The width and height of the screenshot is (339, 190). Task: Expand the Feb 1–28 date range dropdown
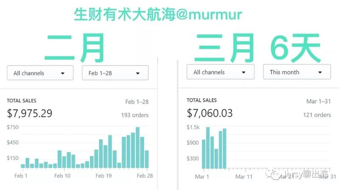115,73
